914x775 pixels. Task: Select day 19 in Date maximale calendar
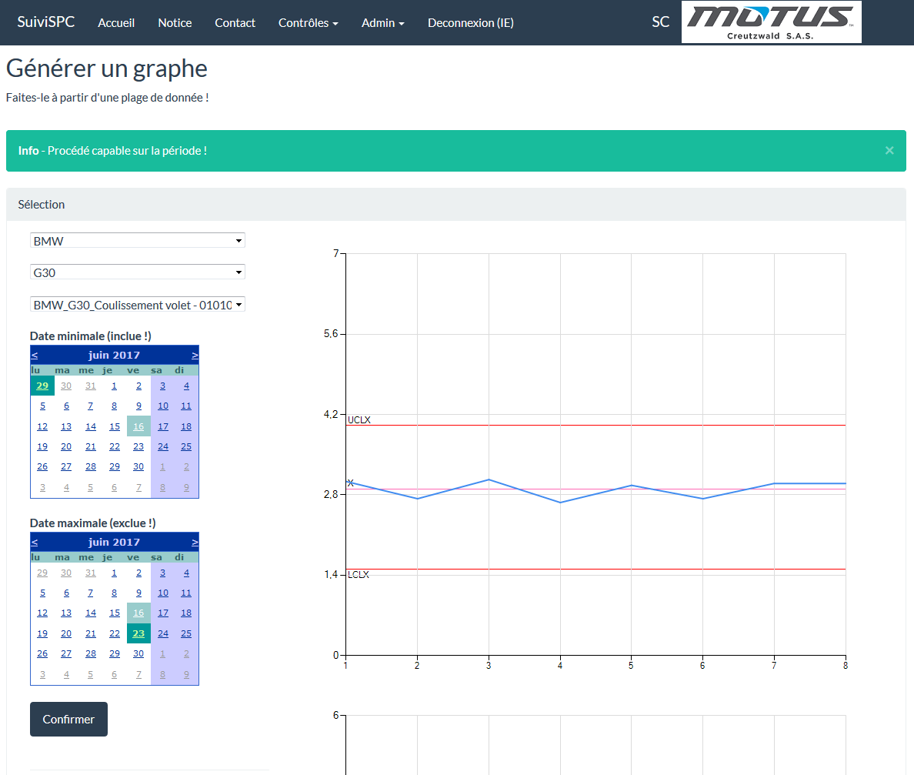pos(42,634)
